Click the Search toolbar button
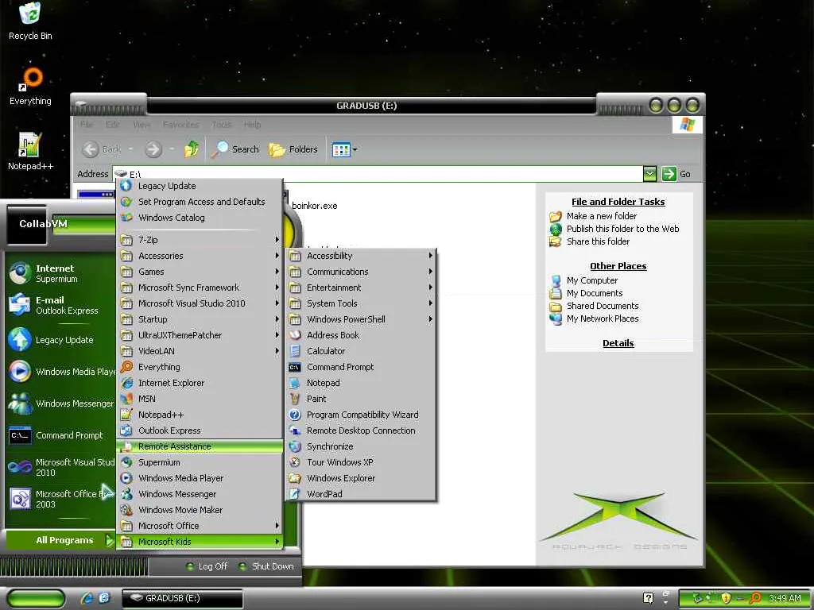This screenshot has width=814, height=610. click(235, 149)
